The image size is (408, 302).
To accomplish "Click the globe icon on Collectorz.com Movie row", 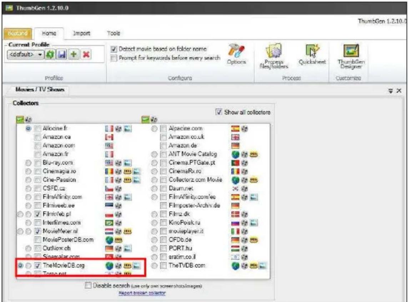I will click(235, 180).
